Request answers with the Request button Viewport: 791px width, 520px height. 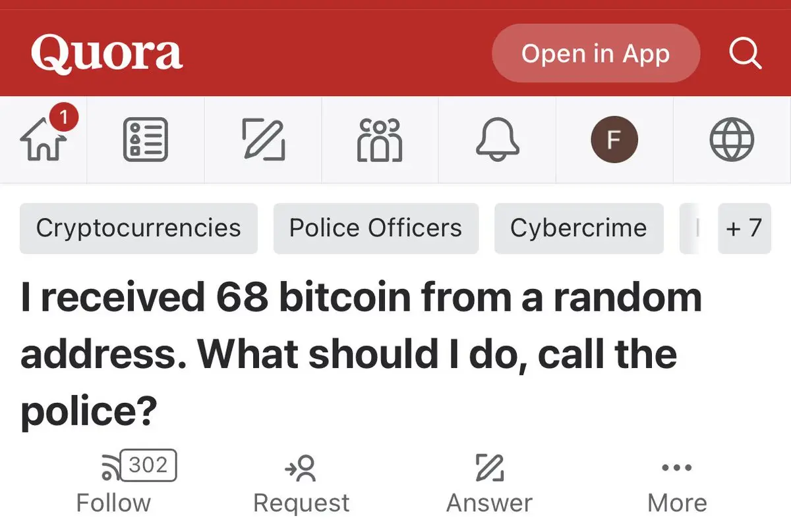tap(301, 484)
